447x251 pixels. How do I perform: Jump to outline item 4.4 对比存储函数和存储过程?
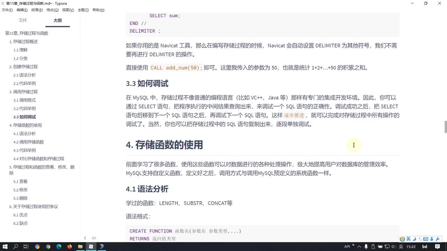pos(39,159)
